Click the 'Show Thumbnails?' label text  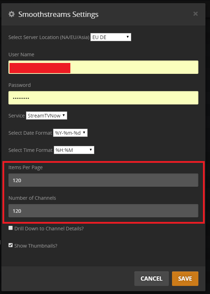coord(36,245)
